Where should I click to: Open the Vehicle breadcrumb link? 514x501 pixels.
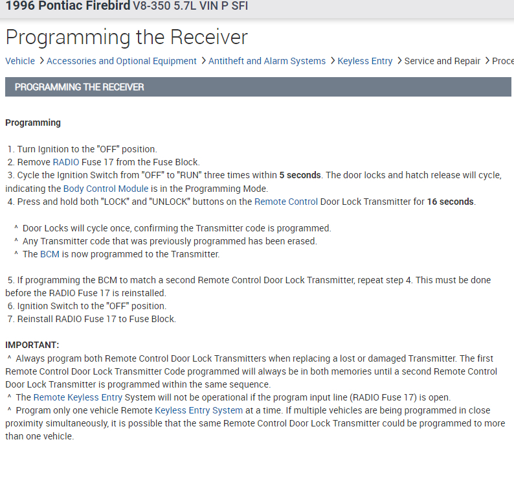point(20,61)
